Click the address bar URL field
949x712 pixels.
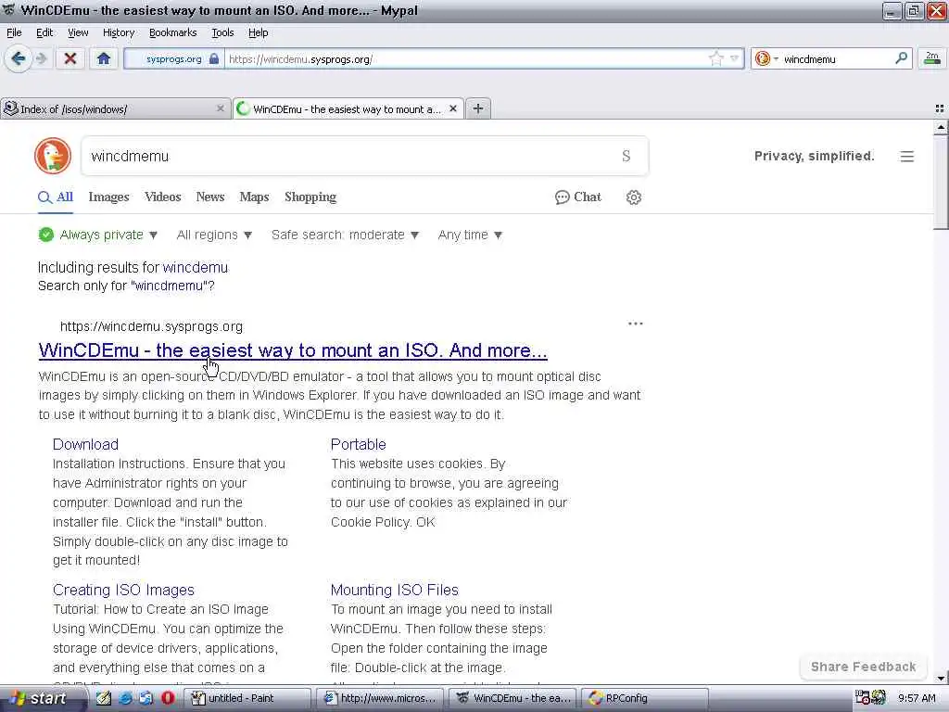click(466, 58)
